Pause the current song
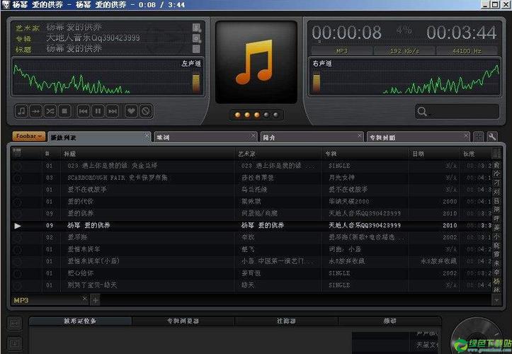Screen dimensions: 512x354 tap(98, 111)
